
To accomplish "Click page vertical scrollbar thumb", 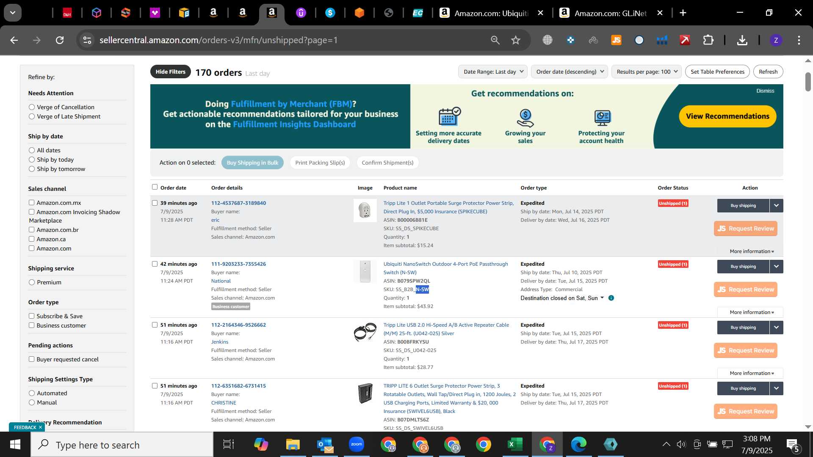I will pyautogui.click(x=808, y=82).
